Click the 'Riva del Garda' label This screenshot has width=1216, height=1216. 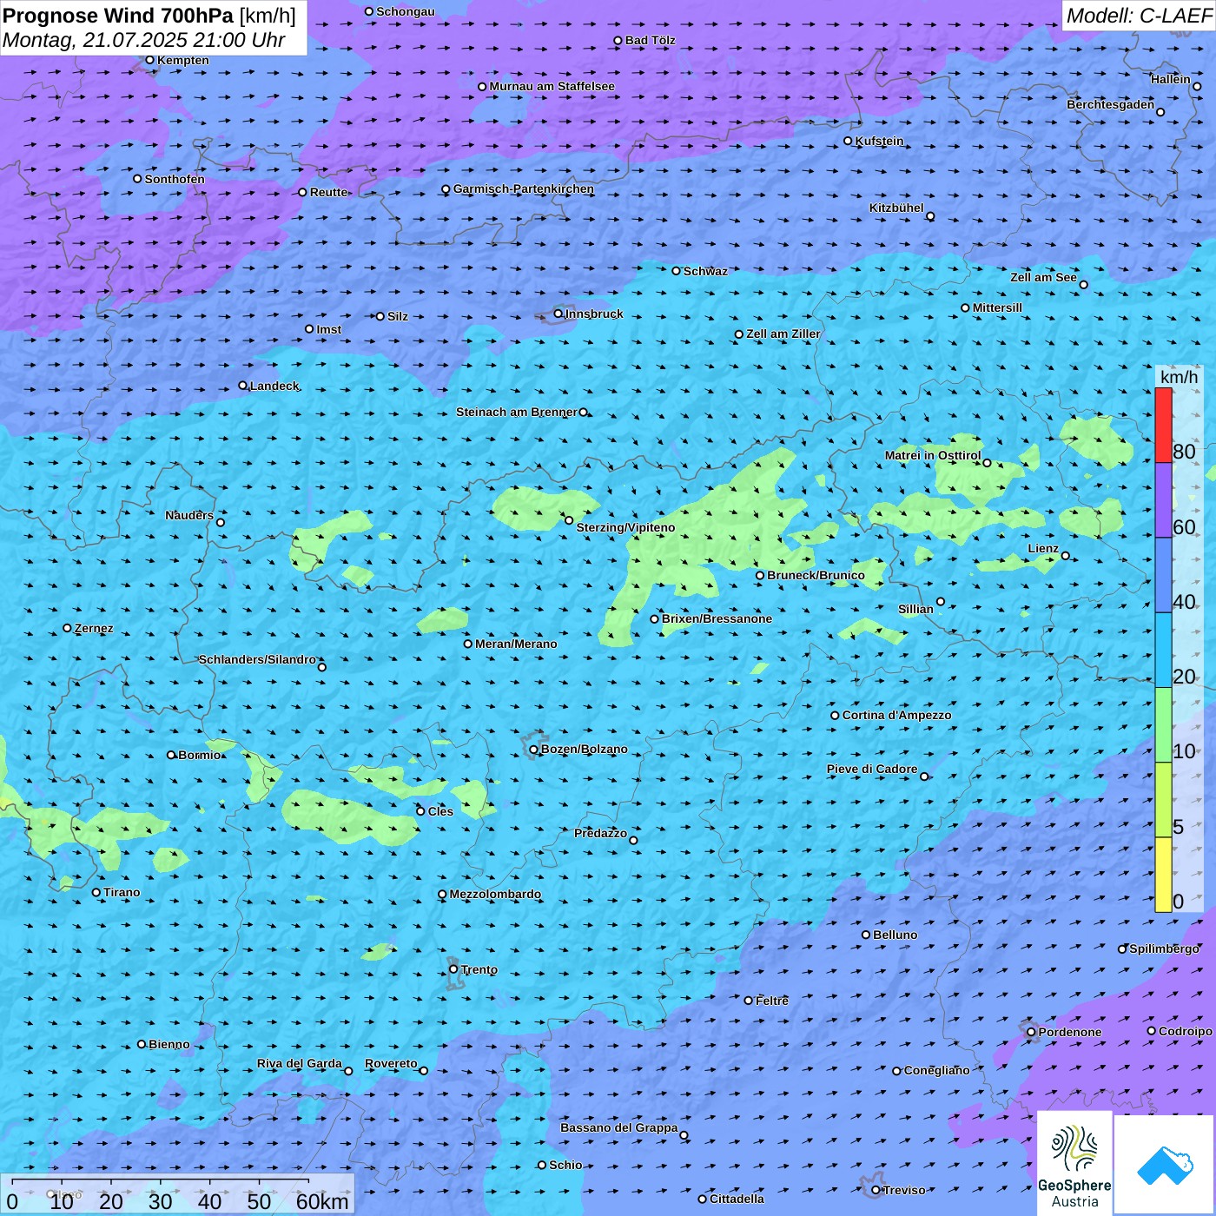(x=300, y=1063)
